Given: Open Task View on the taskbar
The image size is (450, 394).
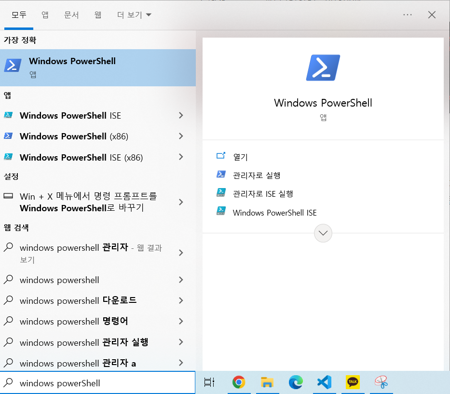Looking at the screenshot, I should (209, 382).
